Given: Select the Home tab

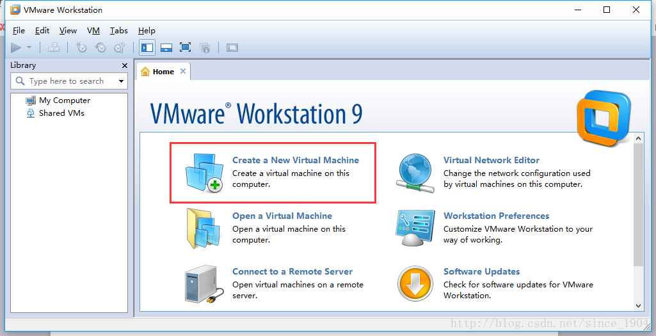Looking at the screenshot, I should coord(163,72).
